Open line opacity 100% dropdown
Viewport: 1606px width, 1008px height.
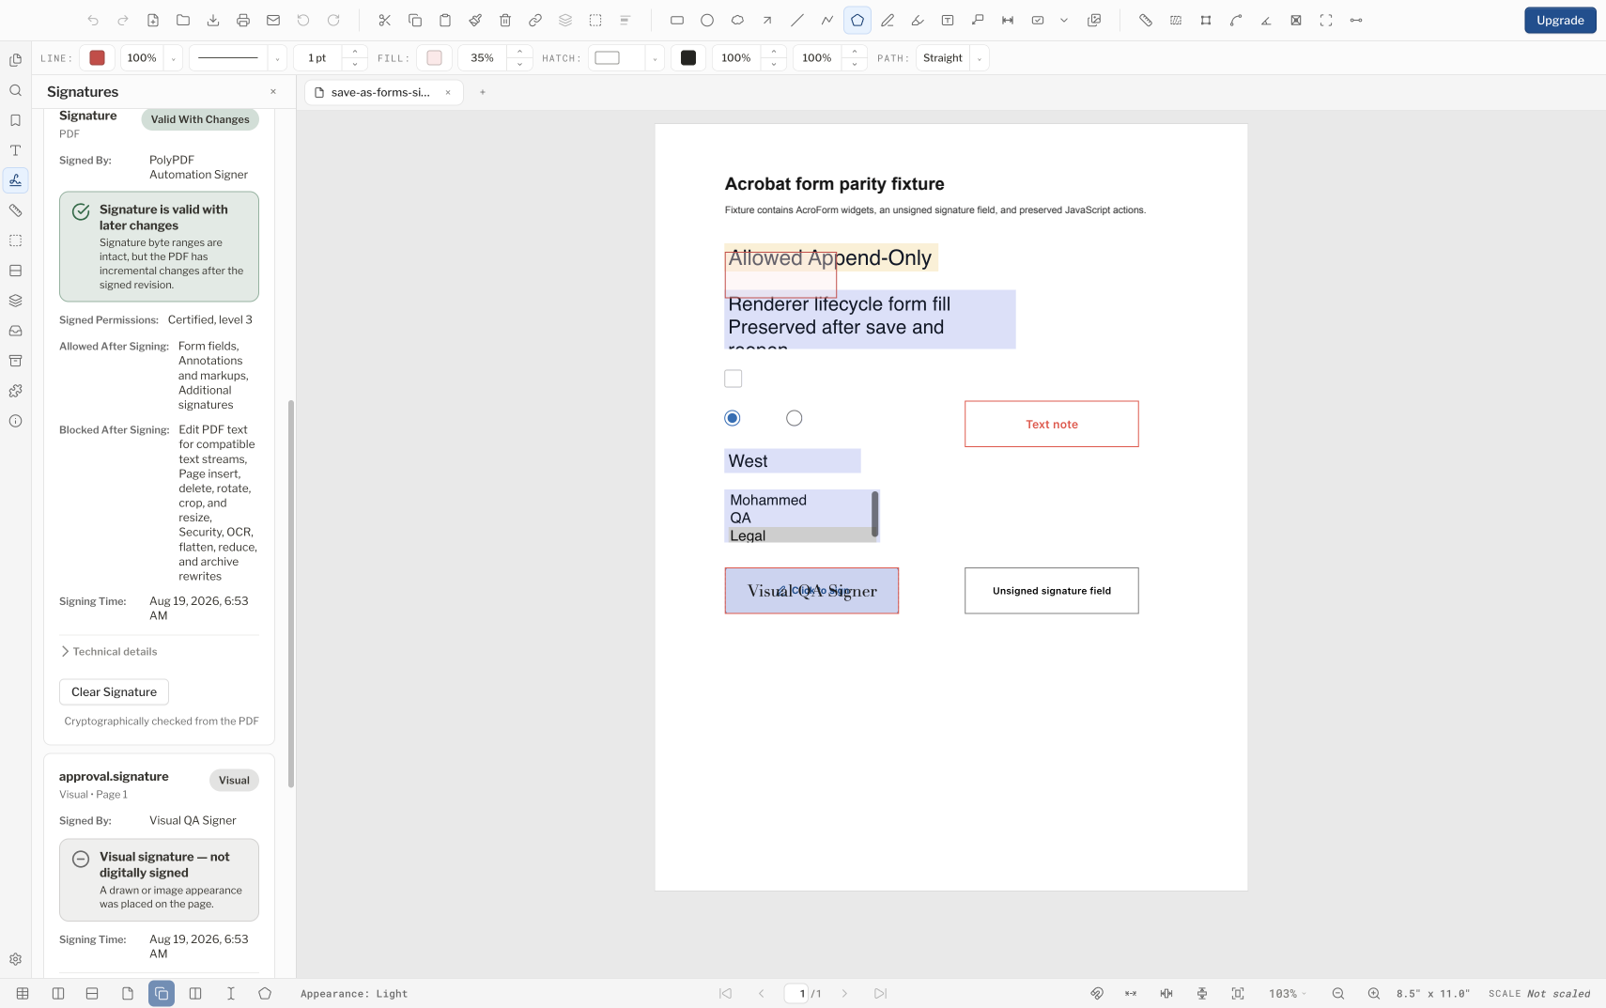[173, 58]
